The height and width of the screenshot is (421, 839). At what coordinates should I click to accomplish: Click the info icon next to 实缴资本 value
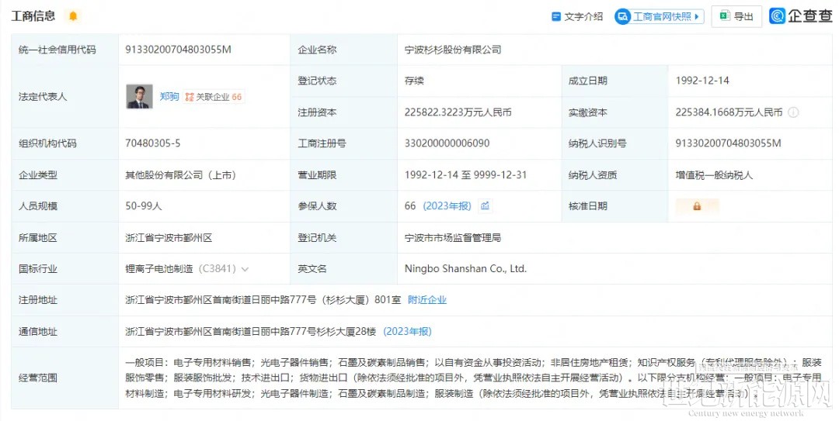click(x=793, y=112)
